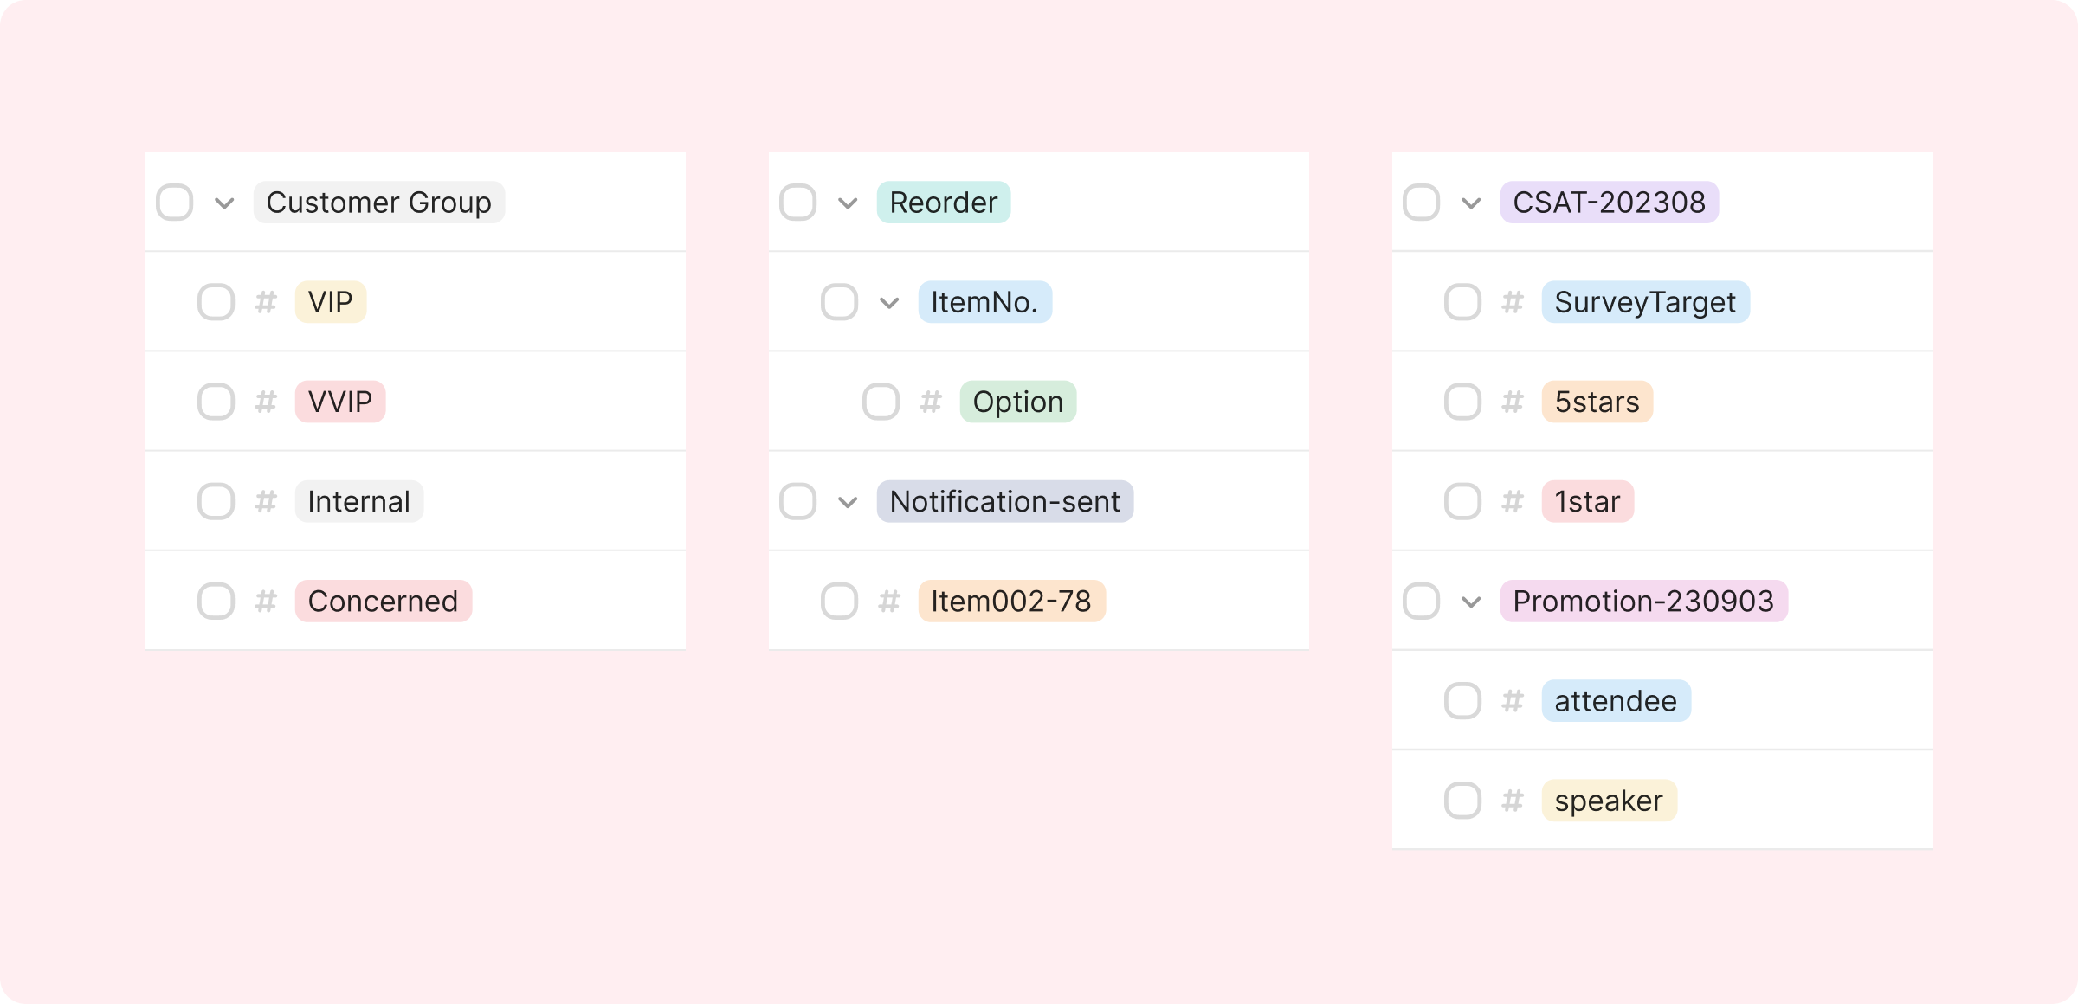The width and height of the screenshot is (2078, 1004).
Task: Collapse the CSAT-202308 group
Action: pos(1471,203)
